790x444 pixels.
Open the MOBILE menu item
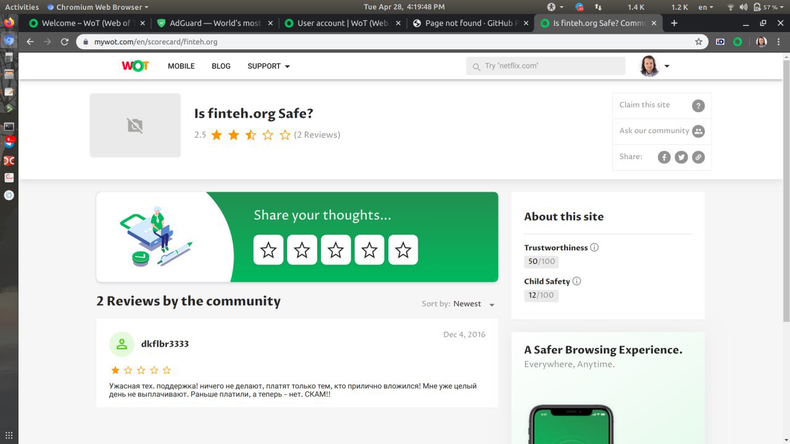tap(181, 66)
